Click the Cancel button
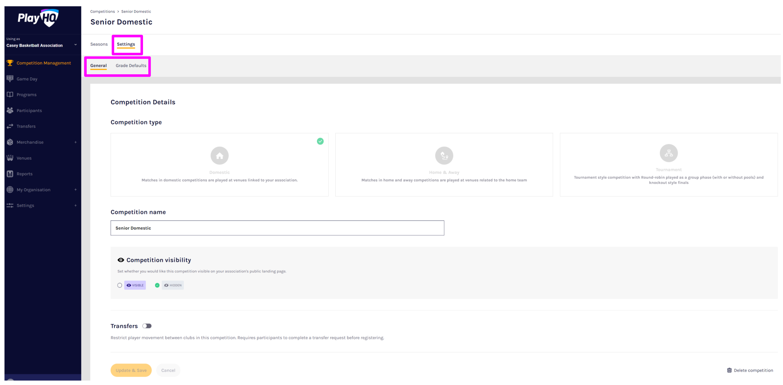 pyautogui.click(x=168, y=370)
